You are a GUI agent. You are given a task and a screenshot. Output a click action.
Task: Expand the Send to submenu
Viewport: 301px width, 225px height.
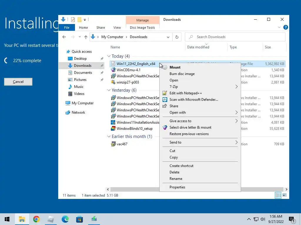pyautogui.click(x=237, y=142)
